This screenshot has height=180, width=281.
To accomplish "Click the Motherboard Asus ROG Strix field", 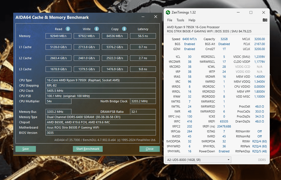I will pyautogui.click(x=100, y=127).
